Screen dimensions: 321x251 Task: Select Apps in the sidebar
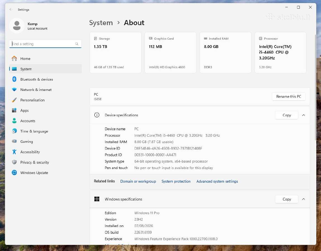point(45,110)
